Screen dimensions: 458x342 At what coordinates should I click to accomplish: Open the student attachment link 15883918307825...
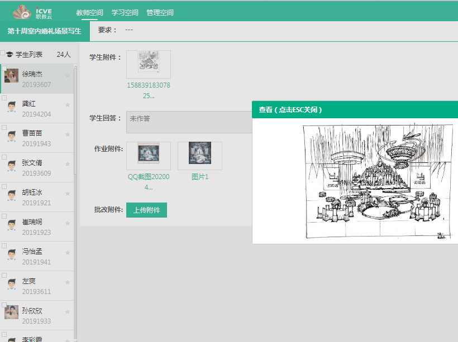(x=149, y=90)
